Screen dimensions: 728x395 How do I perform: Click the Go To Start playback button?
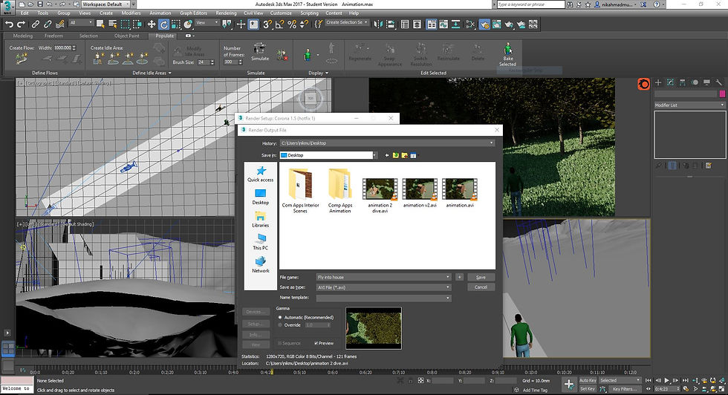click(x=649, y=381)
